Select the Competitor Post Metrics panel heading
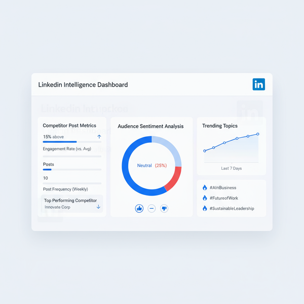 [69, 126]
